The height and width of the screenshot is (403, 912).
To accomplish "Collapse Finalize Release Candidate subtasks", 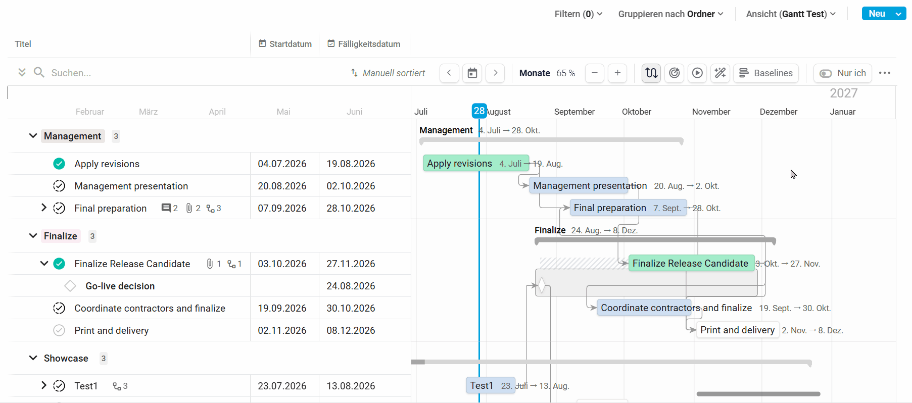I will [44, 263].
